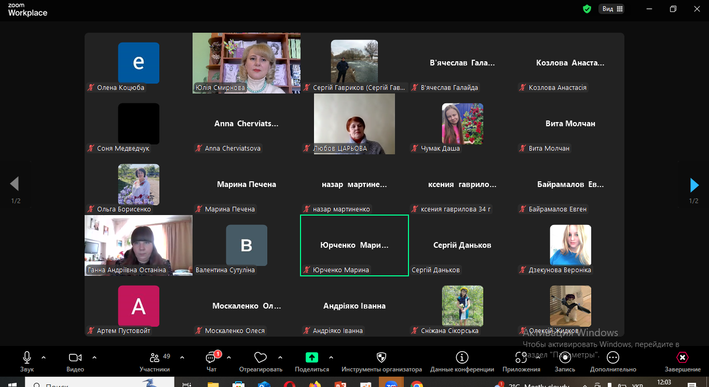Open Host tools shield icon

click(381, 357)
